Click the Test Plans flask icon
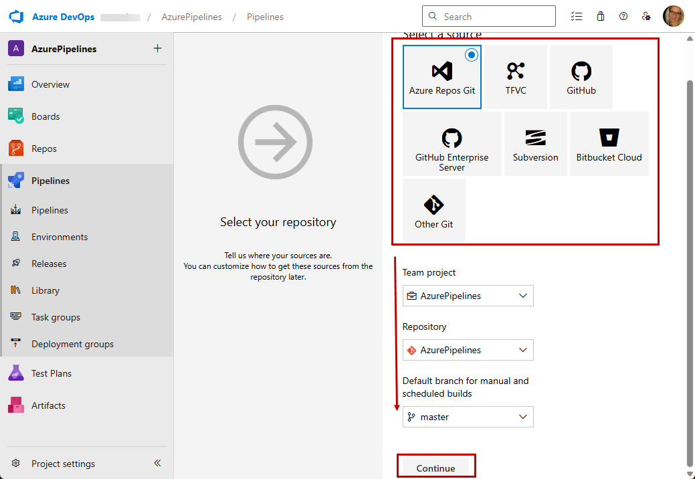Image resolution: width=695 pixels, height=479 pixels. coord(16,373)
